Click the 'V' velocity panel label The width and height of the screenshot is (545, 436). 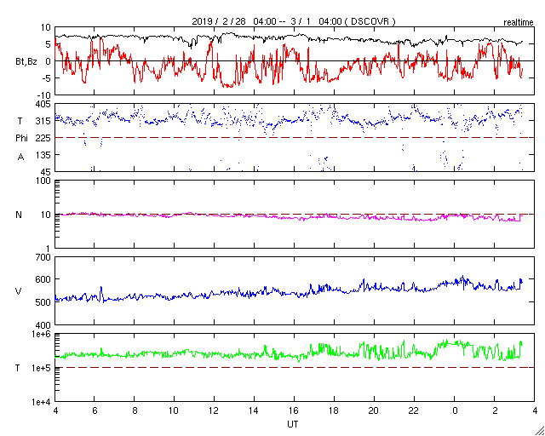(x=19, y=291)
